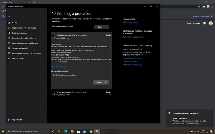
Task: Open a new Chrome tab with plus
Action: (34, 2)
